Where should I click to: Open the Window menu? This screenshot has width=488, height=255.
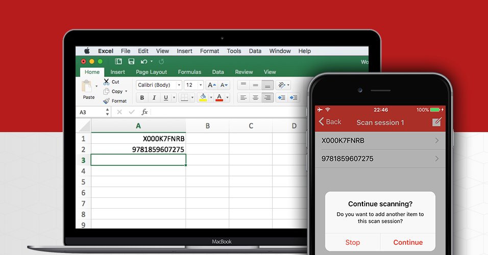pyautogui.click(x=280, y=51)
